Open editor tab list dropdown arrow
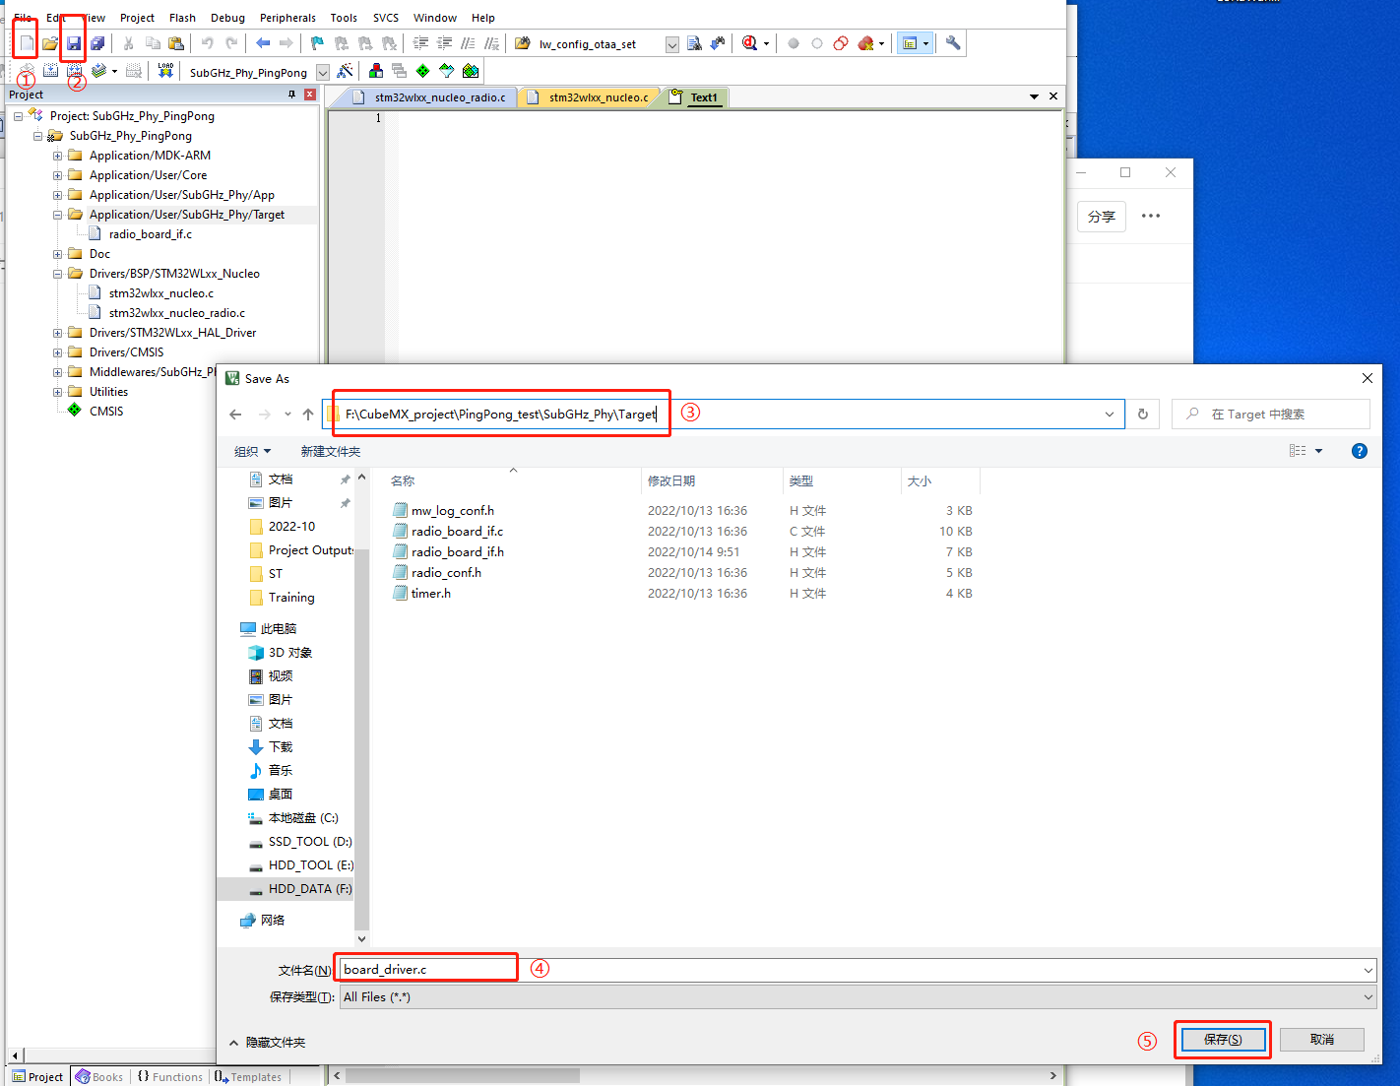 pyautogui.click(x=1034, y=96)
